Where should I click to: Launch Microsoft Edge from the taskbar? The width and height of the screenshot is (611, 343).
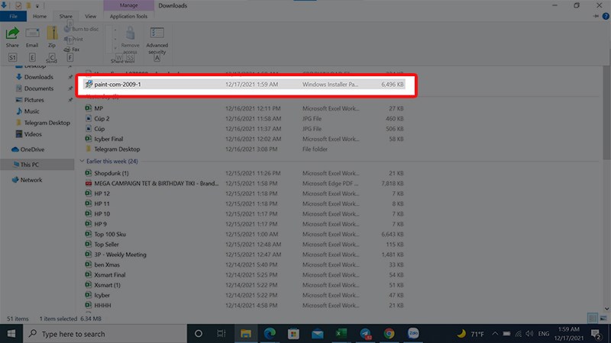[x=270, y=334]
